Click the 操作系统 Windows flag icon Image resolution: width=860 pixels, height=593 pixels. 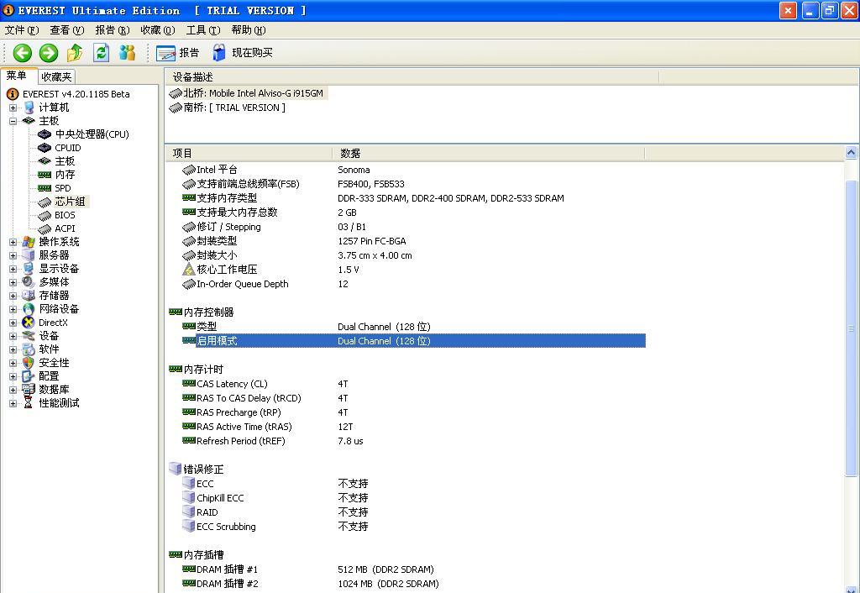(x=29, y=242)
